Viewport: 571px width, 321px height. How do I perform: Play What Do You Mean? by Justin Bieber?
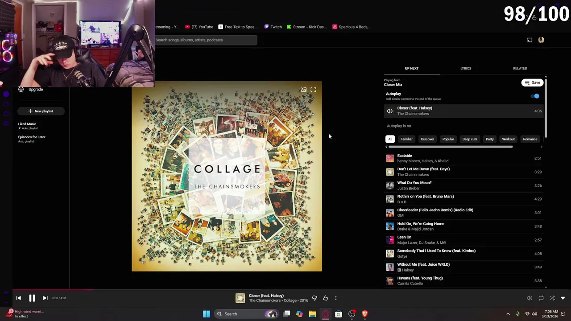pyautogui.click(x=463, y=185)
